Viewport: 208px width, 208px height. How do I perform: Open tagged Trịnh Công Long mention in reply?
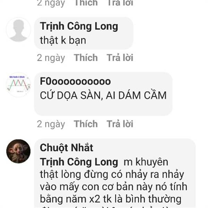tap(79, 162)
